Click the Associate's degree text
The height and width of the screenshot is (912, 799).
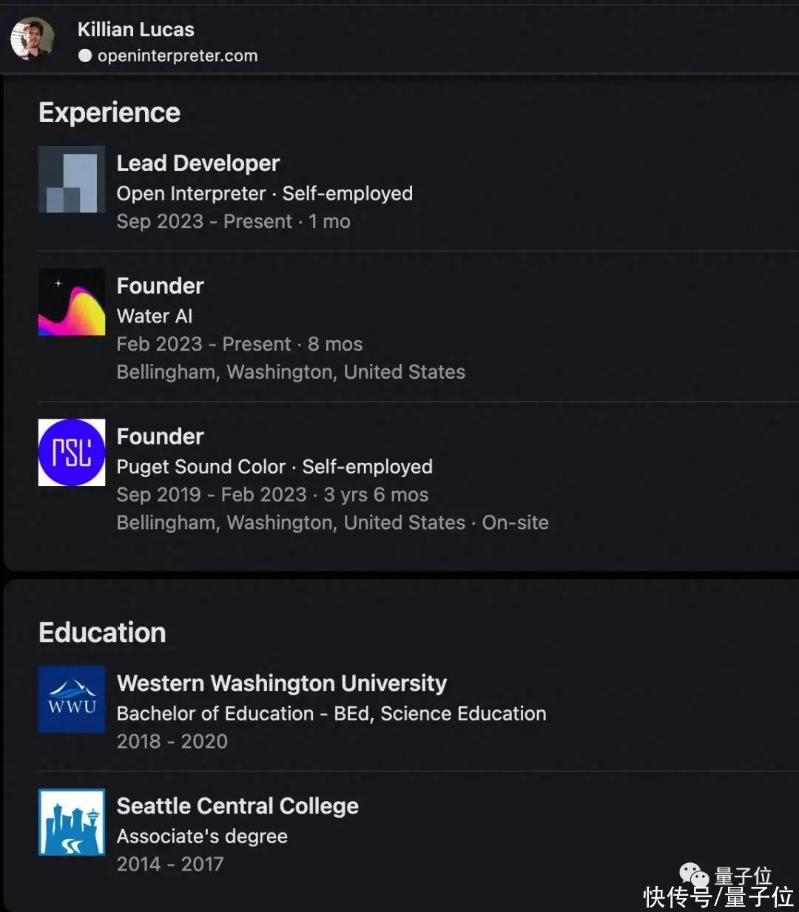click(202, 836)
